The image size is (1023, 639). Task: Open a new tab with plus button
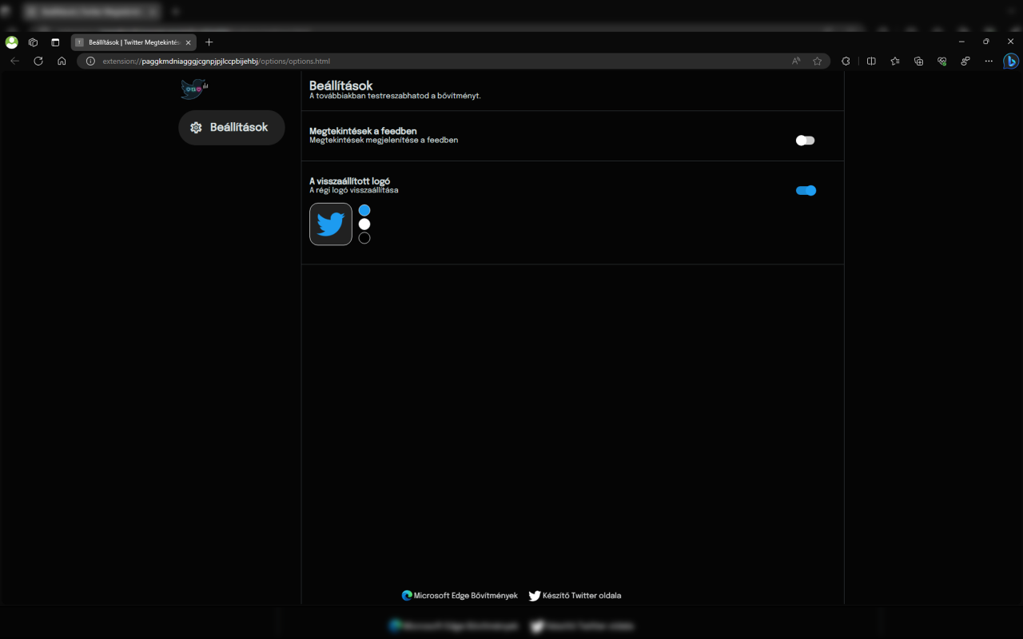click(x=209, y=42)
